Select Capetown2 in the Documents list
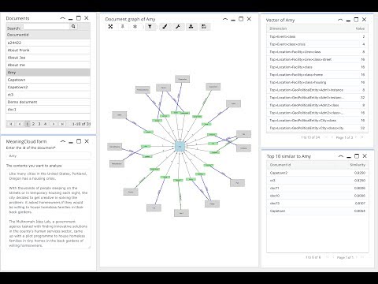The height and width of the screenshot is (284, 378). click(48, 87)
